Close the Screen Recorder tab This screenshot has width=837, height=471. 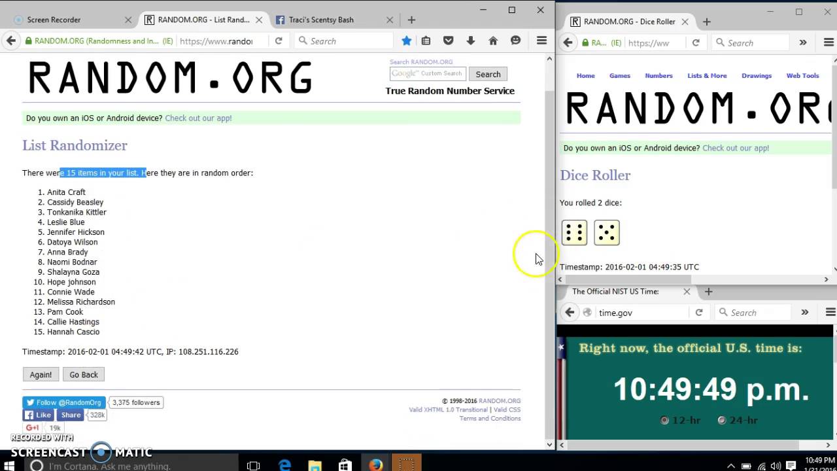(128, 20)
